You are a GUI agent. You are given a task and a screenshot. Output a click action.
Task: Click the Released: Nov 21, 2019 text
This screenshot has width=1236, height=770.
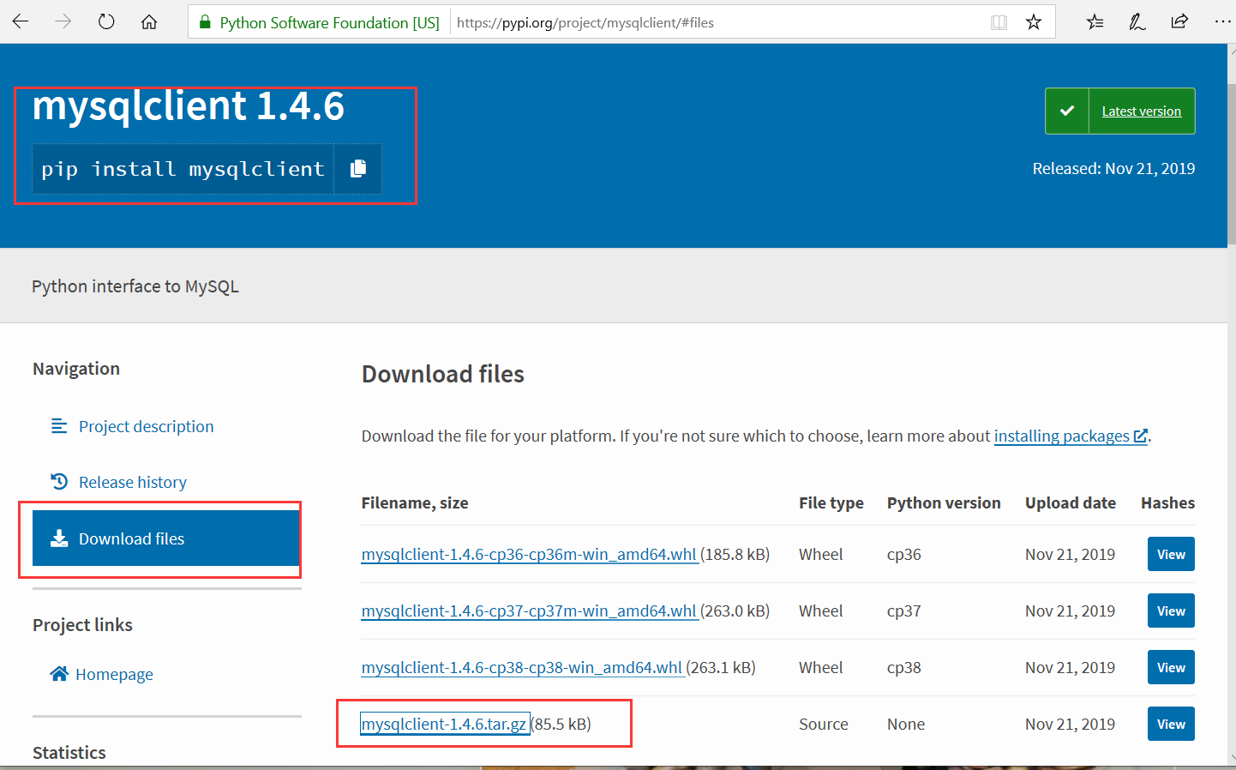point(1113,168)
